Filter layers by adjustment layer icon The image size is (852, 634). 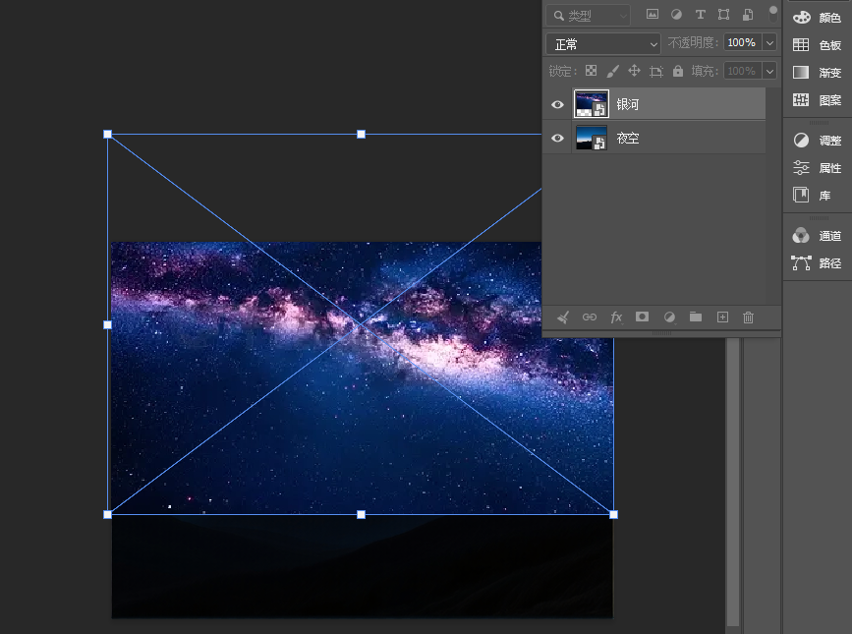pos(676,15)
